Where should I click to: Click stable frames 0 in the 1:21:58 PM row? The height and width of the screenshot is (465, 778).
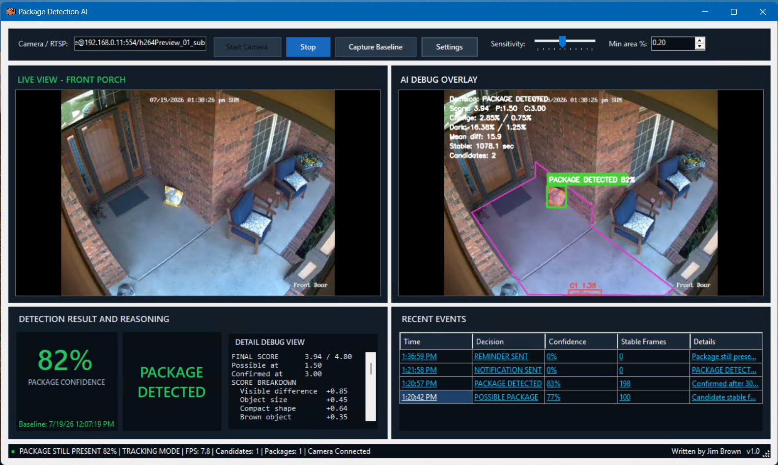[x=621, y=370]
